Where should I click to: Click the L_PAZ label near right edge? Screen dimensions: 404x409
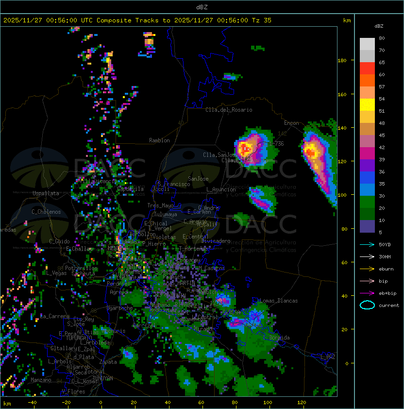[328, 357]
